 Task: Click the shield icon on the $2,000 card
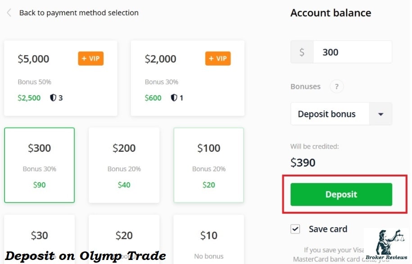click(x=174, y=98)
